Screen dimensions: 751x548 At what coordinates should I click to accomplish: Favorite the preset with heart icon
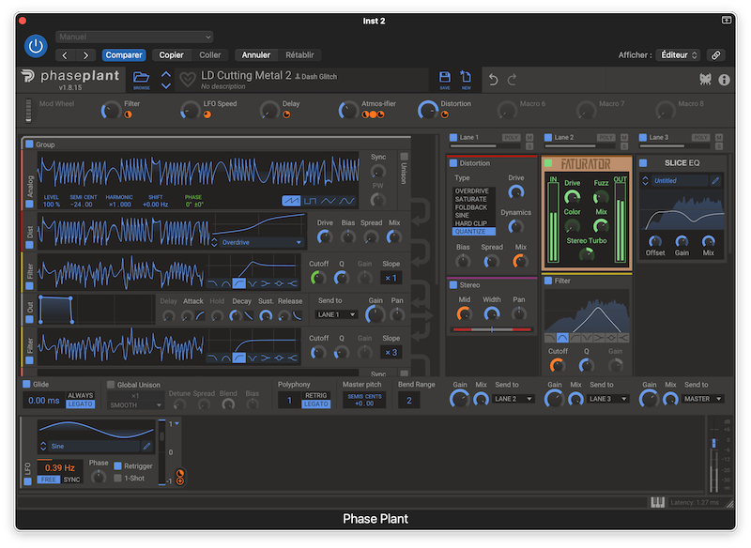click(187, 80)
